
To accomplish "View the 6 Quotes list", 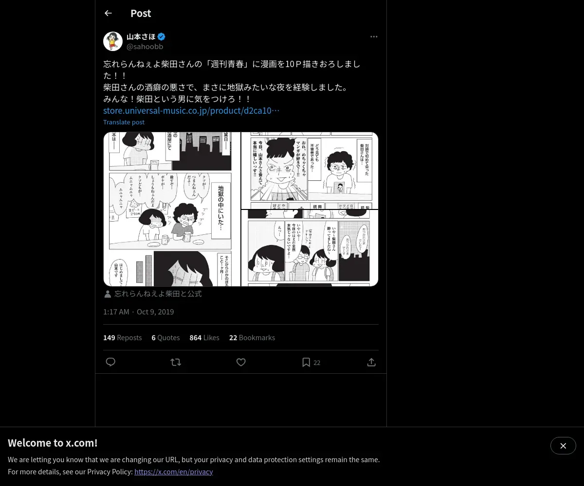I will click(x=165, y=337).
